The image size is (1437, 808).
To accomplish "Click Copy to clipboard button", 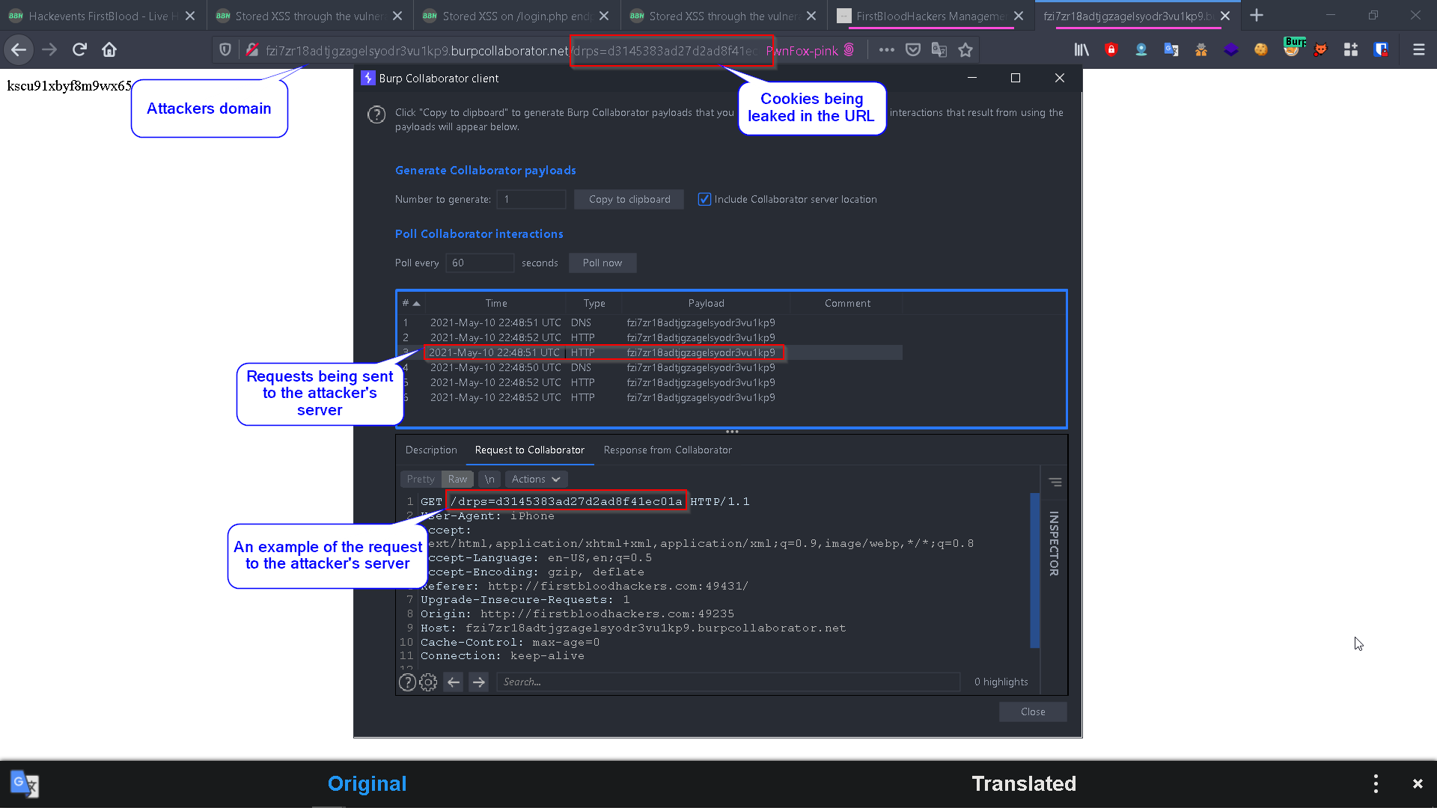I will [629, 200].
